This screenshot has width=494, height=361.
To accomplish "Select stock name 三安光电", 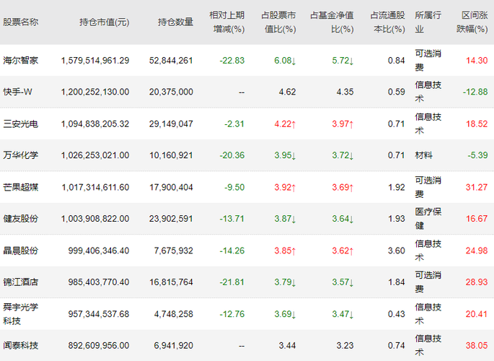I will point(21,123).
